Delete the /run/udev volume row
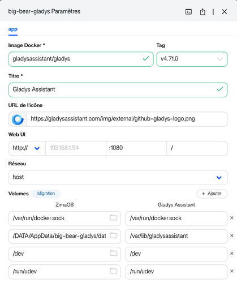 (232, 271)
